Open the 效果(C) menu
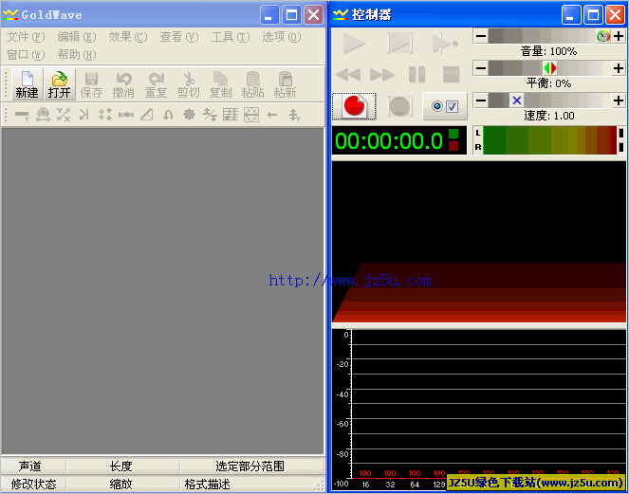Screen dimensions: 629x494 click(128, 37)
